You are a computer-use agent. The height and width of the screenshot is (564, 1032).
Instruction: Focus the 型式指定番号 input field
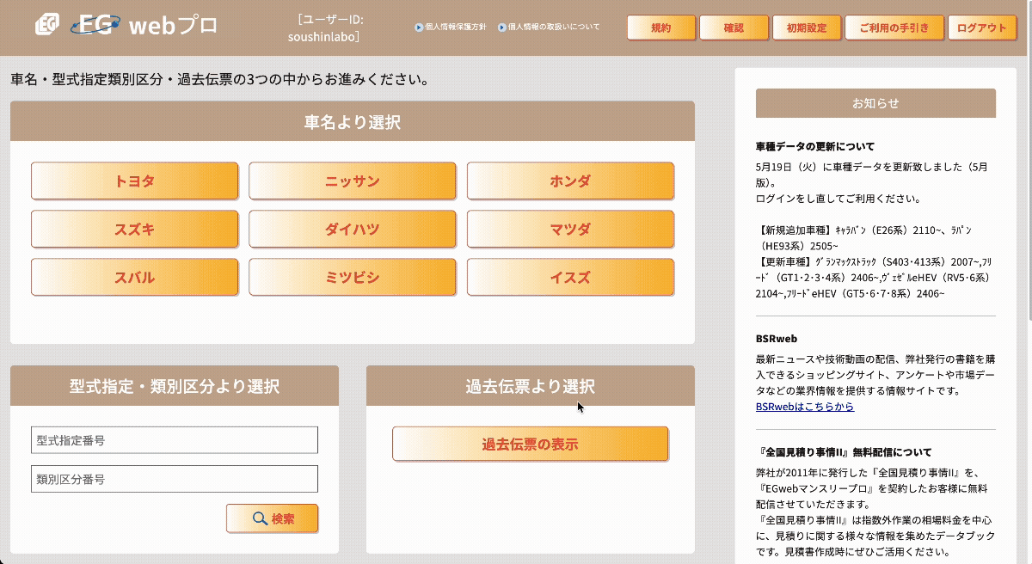pos(175,440)
